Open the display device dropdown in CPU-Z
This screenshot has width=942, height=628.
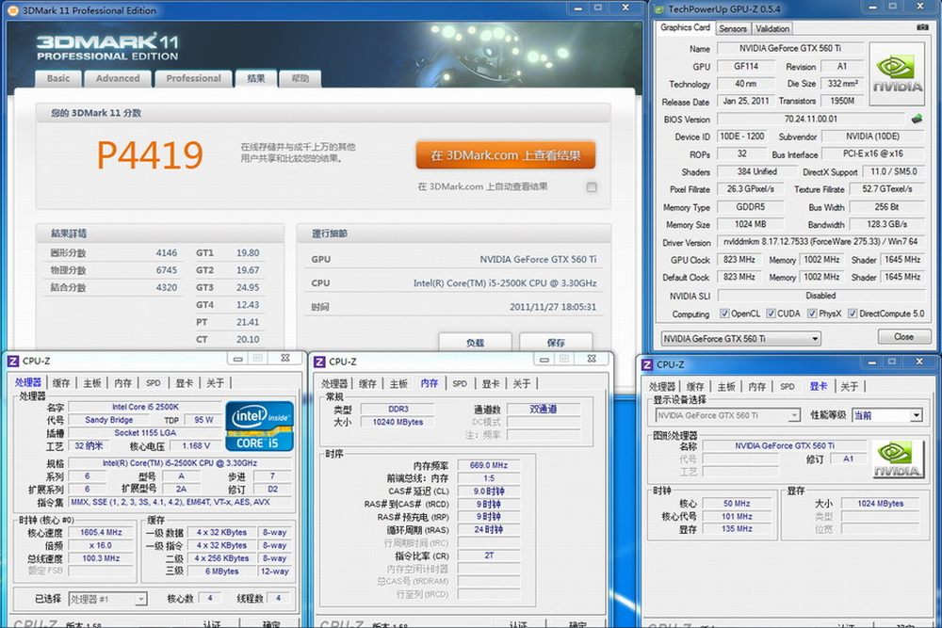pos(727,415)
